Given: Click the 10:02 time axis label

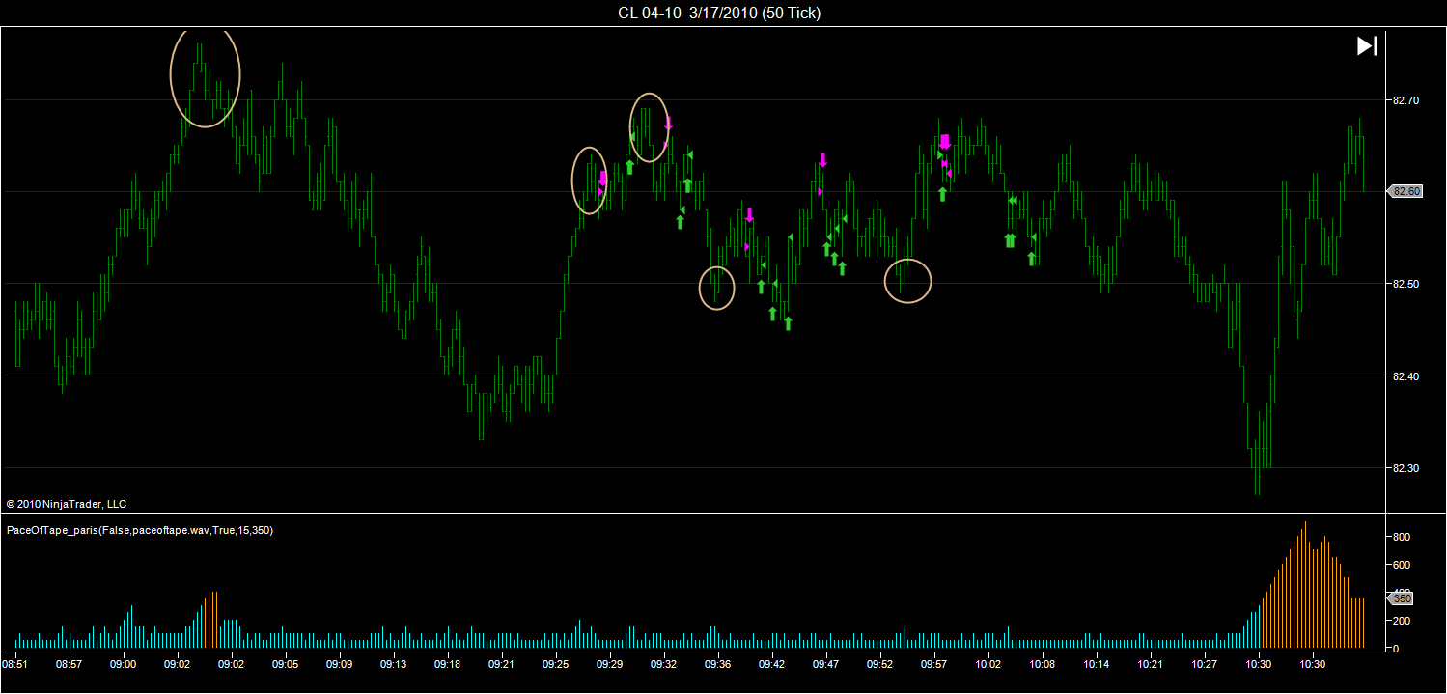Looking at the screenshot, I should click(988, 664).
